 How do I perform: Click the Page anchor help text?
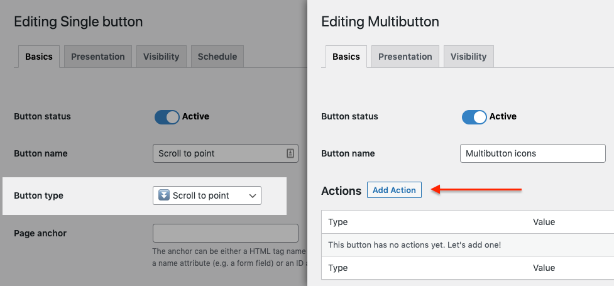(x=229, y=257)
